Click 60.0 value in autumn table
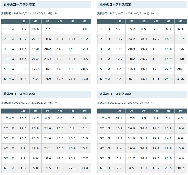 (x=23, y=119)
